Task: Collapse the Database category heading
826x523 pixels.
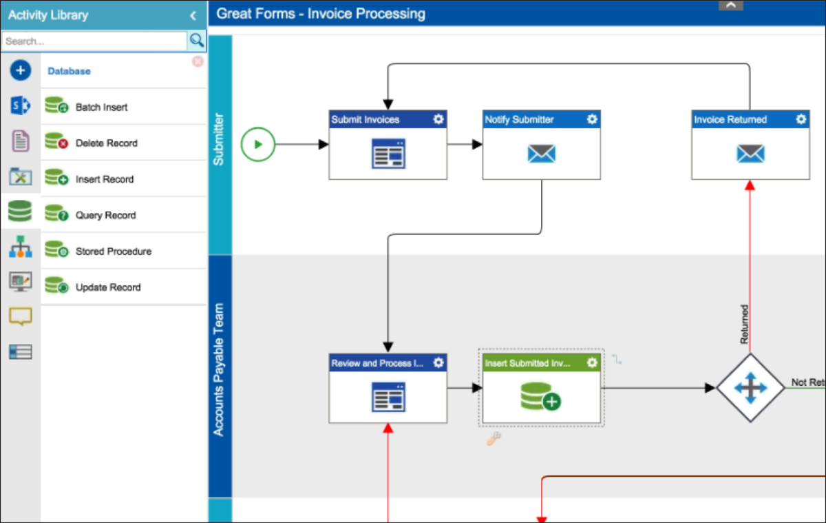Action: 68,70
